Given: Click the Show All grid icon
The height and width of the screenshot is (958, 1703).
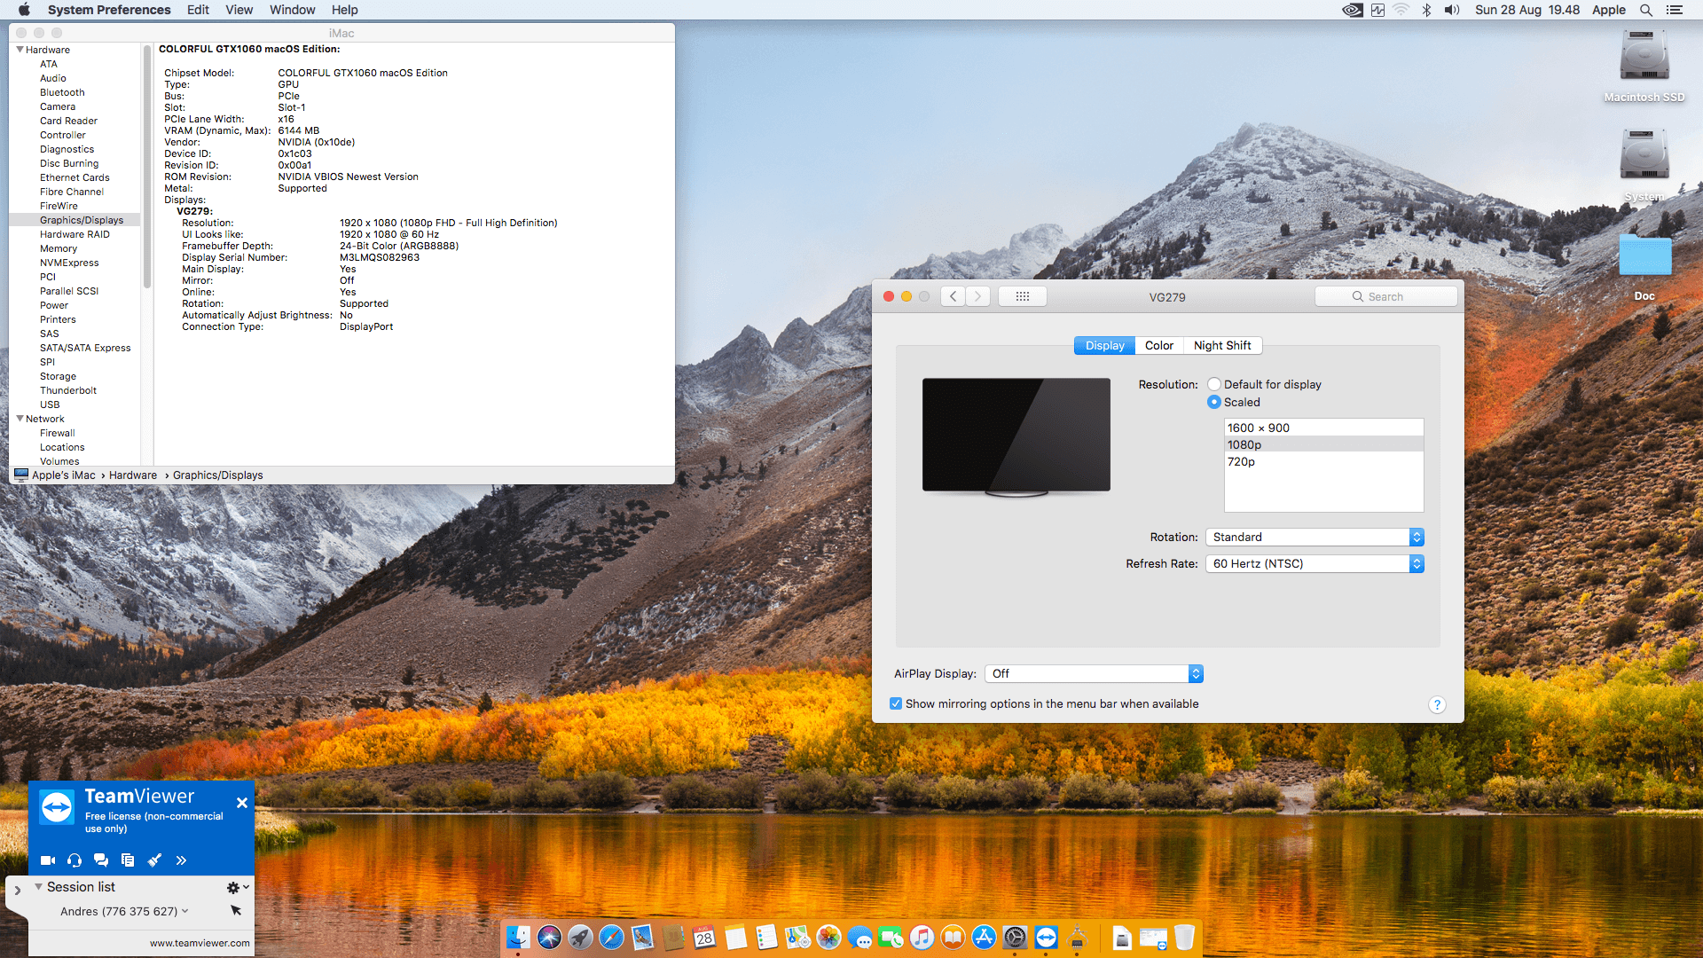Looking at the screenshot, I should pos(1022,296).
